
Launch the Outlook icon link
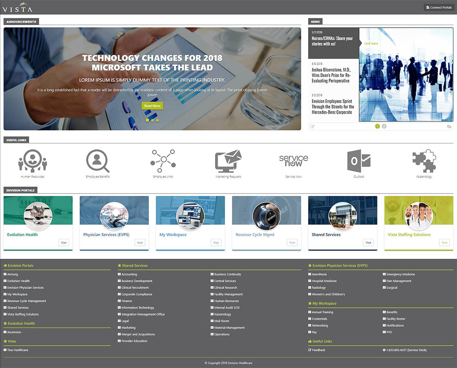[x=359, y=161]
